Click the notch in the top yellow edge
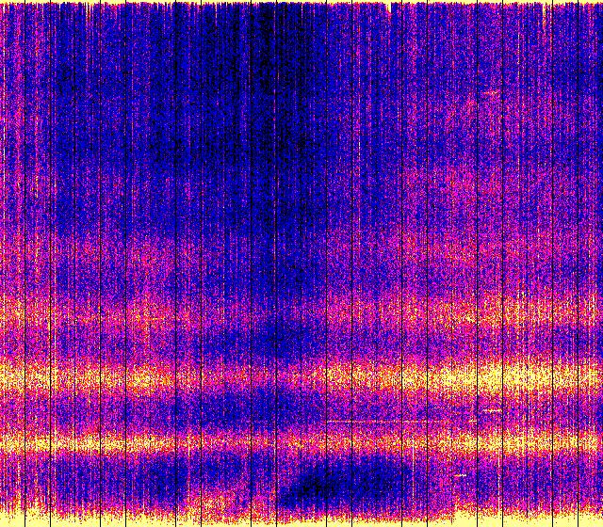This screenshot has width=603, height=527. click(390, 7)
